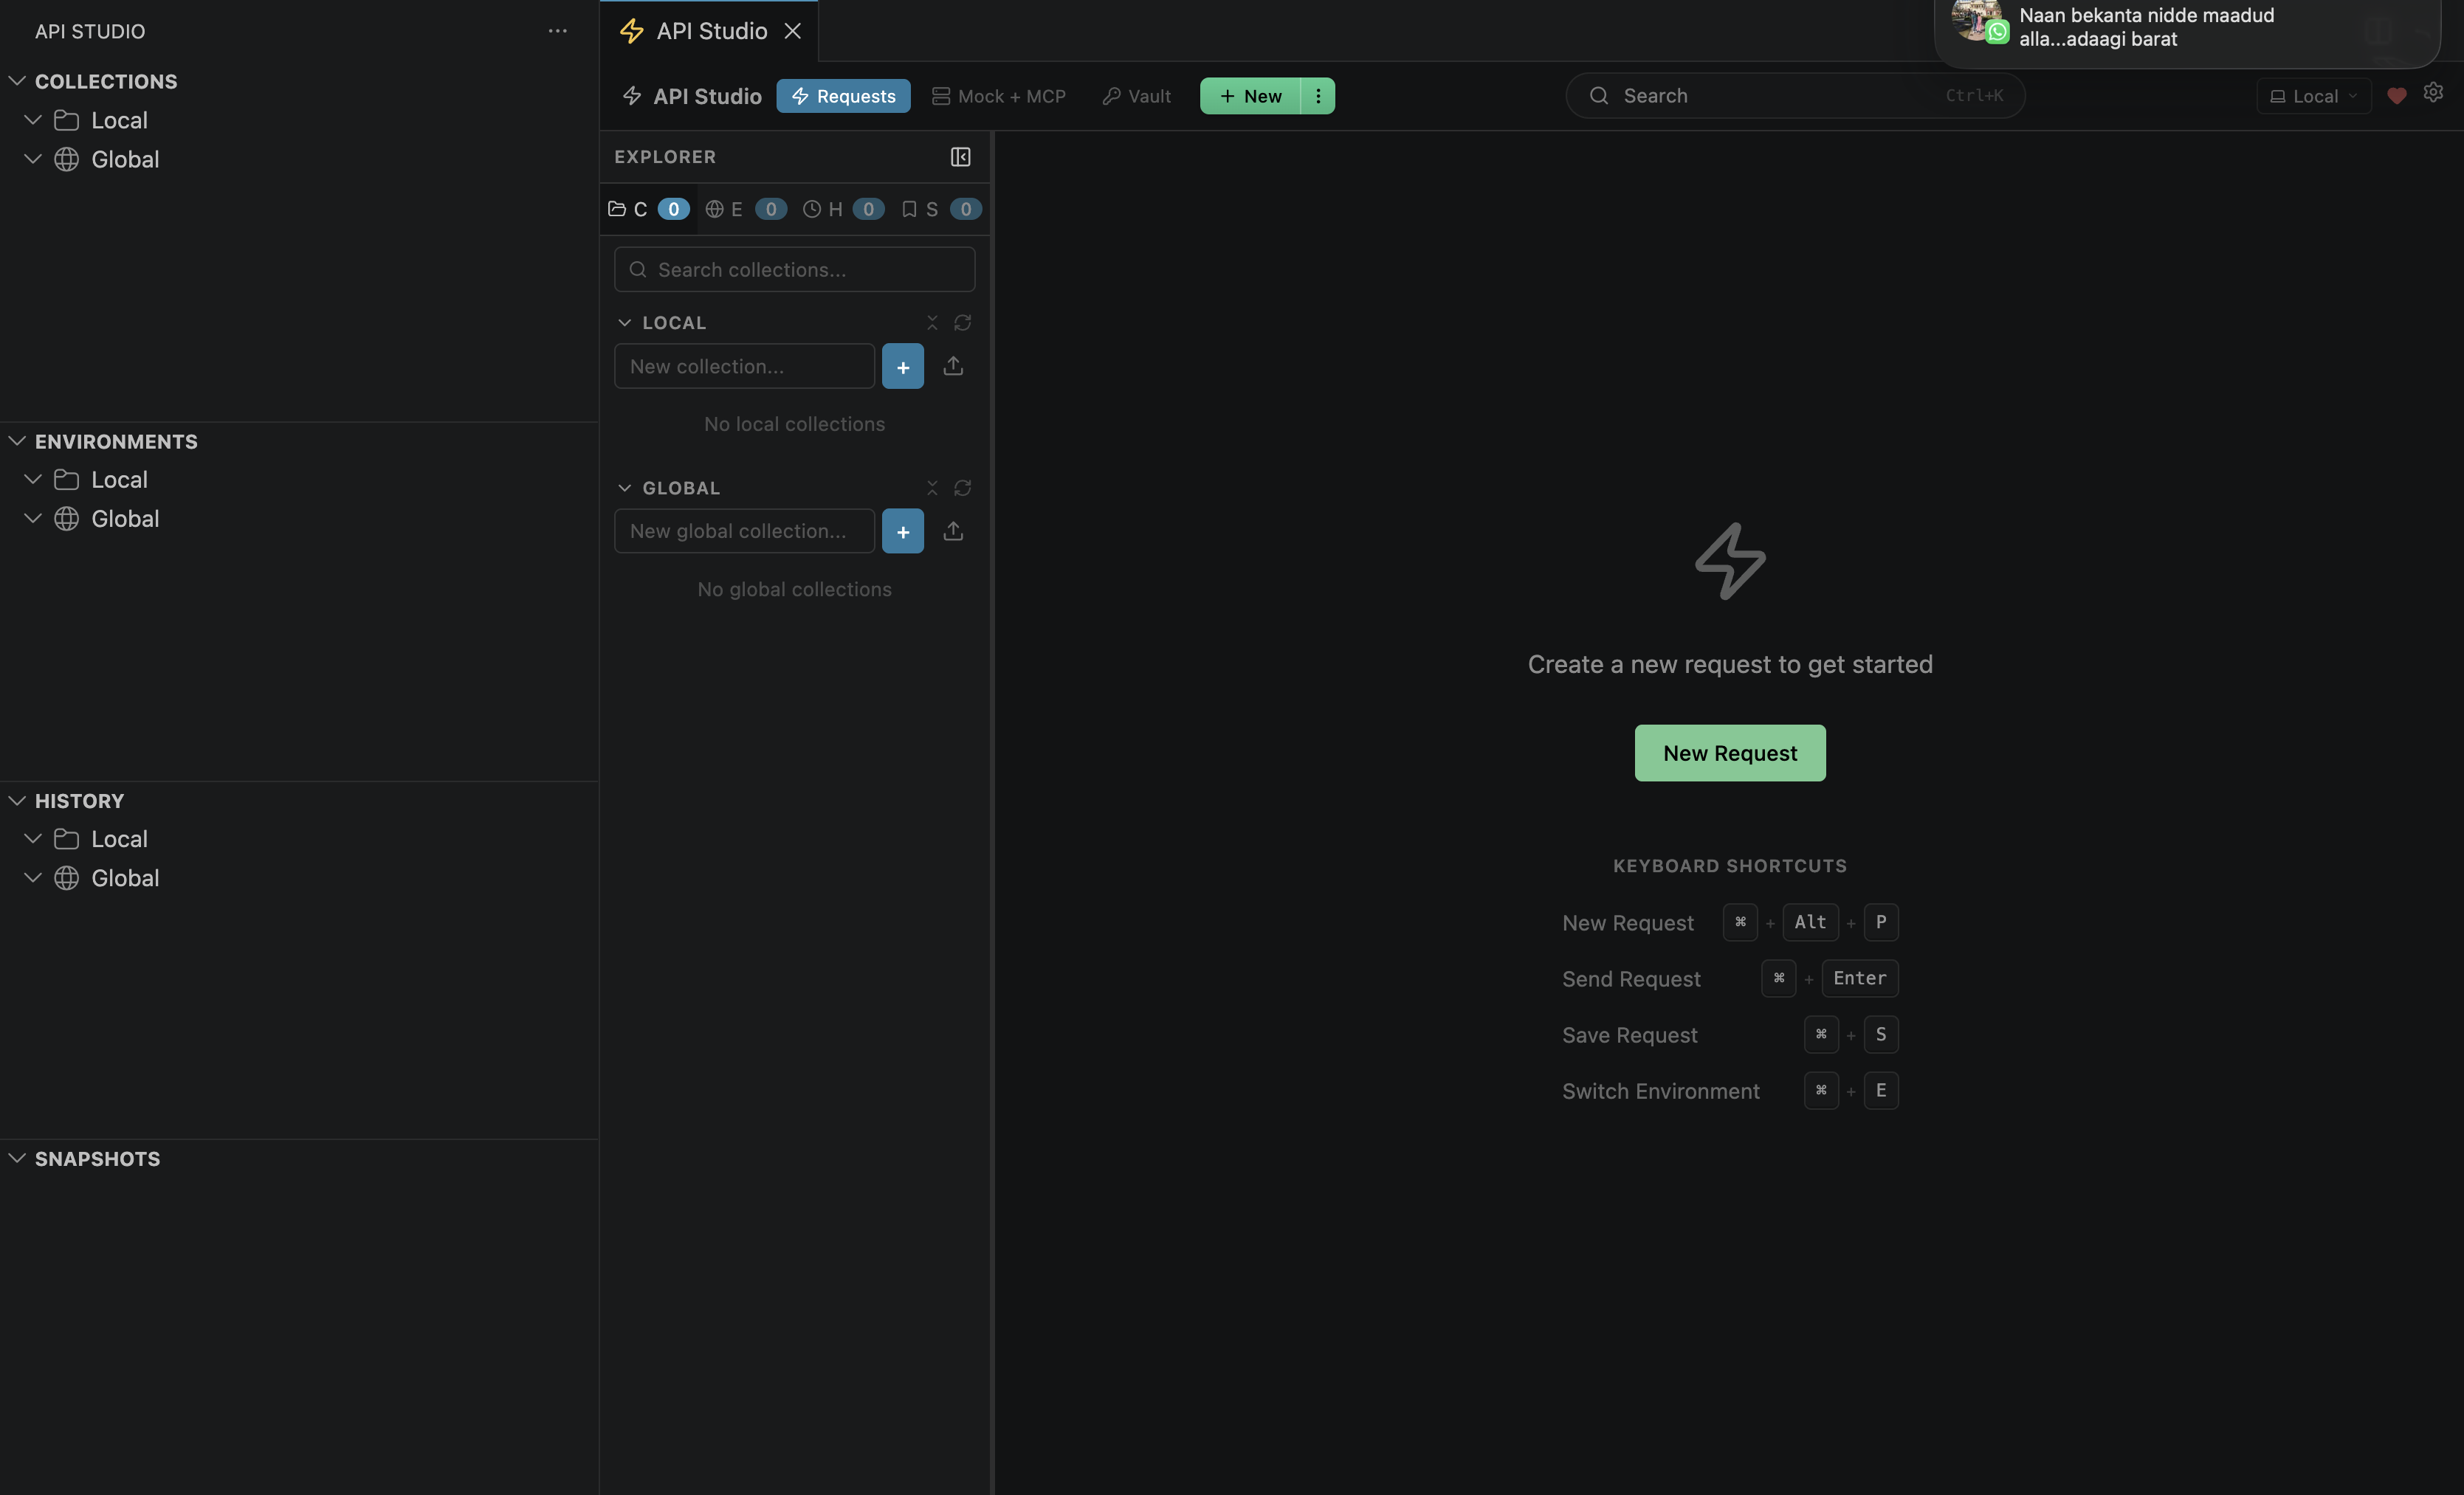Add a new local collection with plus button

click(903, 367)
